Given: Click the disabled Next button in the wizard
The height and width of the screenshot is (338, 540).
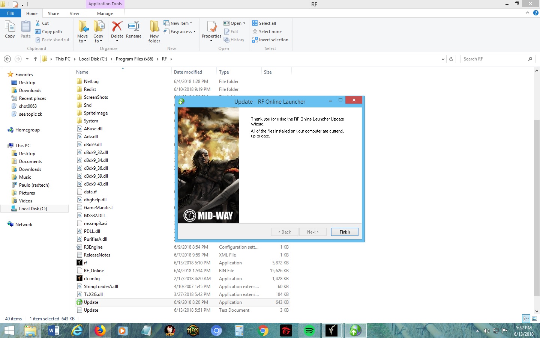Looking at the screenshot, I should [313, 232].
